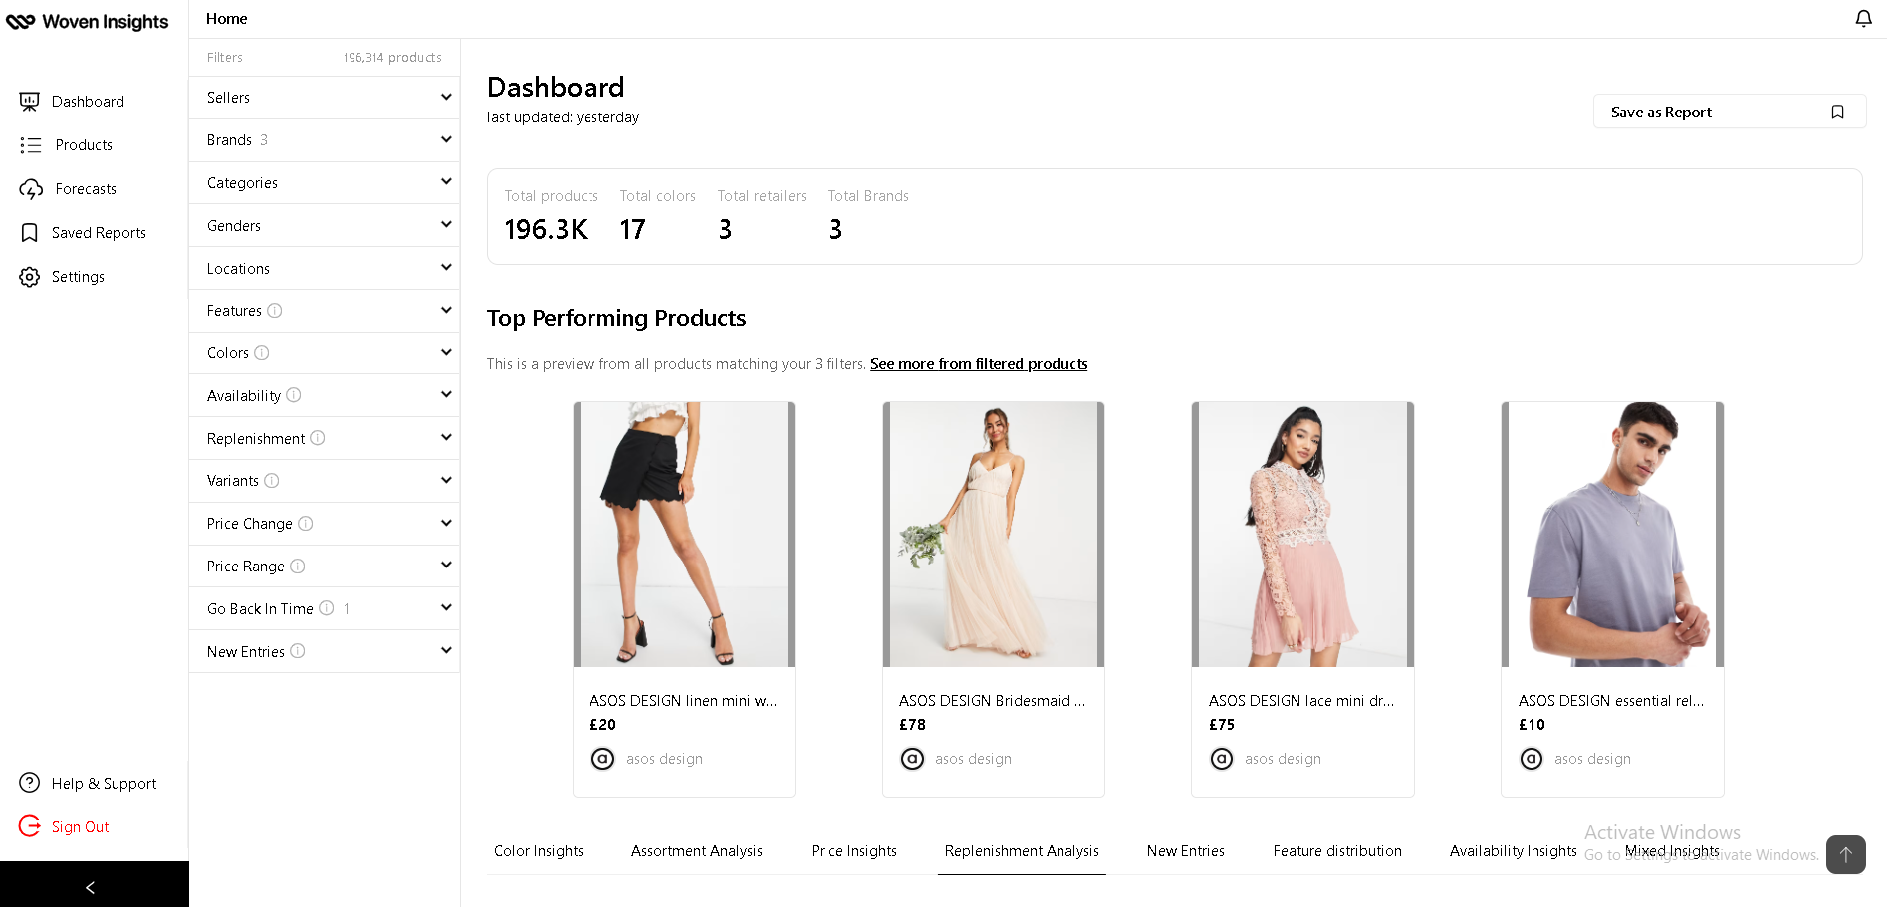Open ASOS DESIGN lace mini dress image
The width and height of the screenshot is (1887, 907).
(x=1302, y=535)
